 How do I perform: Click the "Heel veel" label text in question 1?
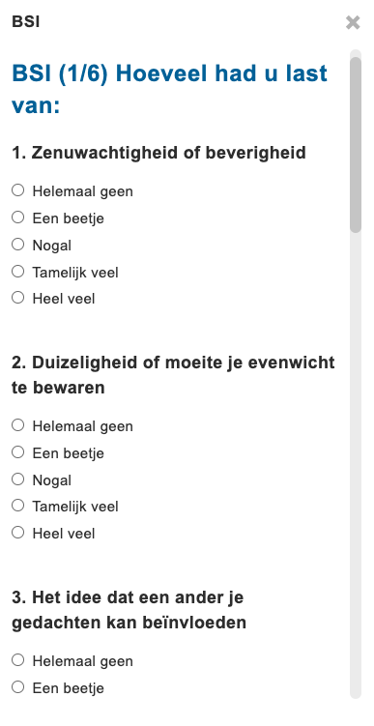[64, 299]
